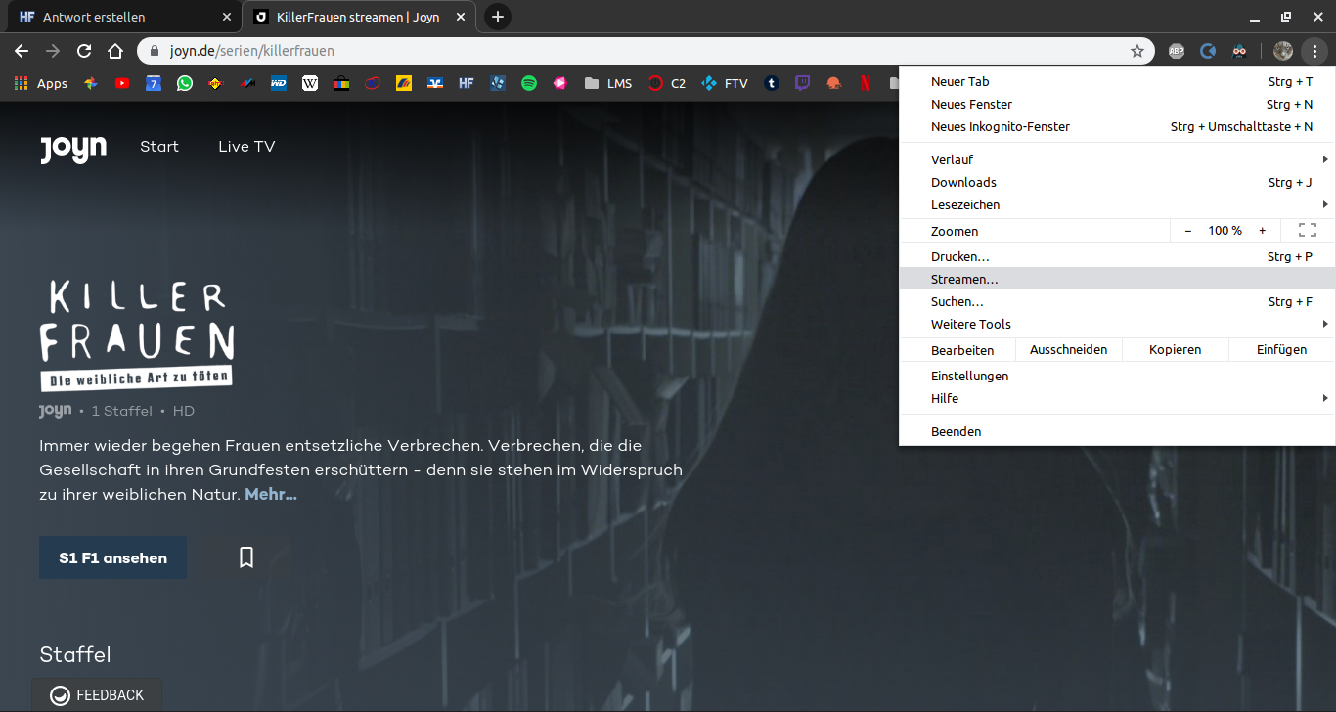The height and width of the screenshot is (712, 1336).
Task: Select Suchen... menu entry
Action: coord(1117,301)
